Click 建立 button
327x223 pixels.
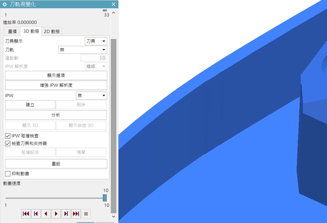click(30, 105)
